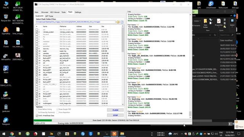The image size is (244, 137).
Task: Open the Main tab
Action: (37, 12)
